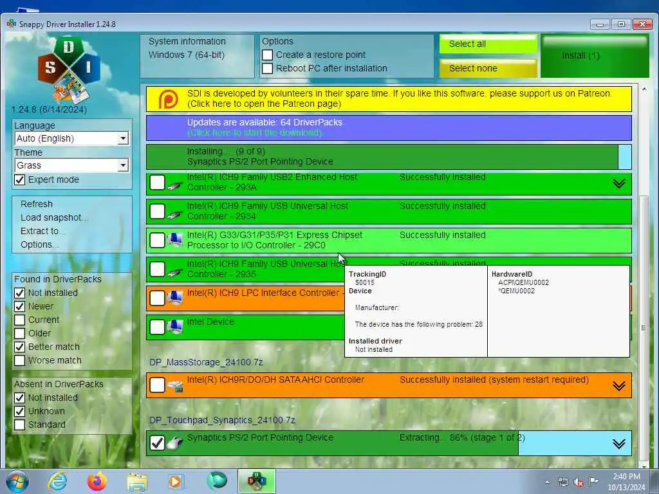Click the Patreon logo icon
659x494 pixels.
[168, 99]
